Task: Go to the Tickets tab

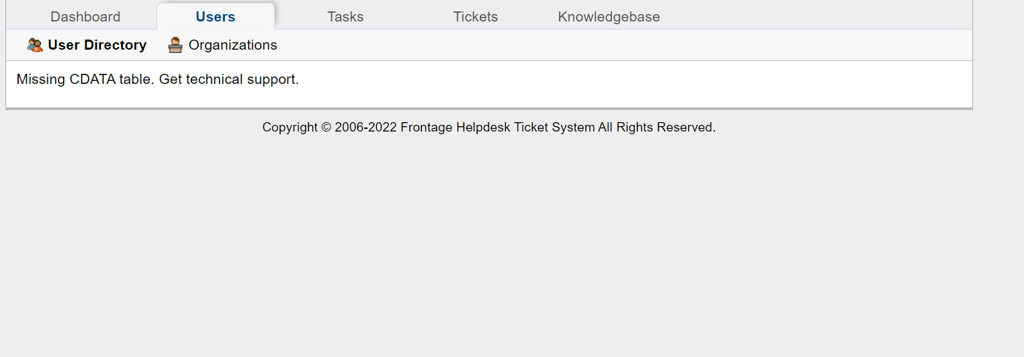Action: pyautogui.click(x=476, y=17)
